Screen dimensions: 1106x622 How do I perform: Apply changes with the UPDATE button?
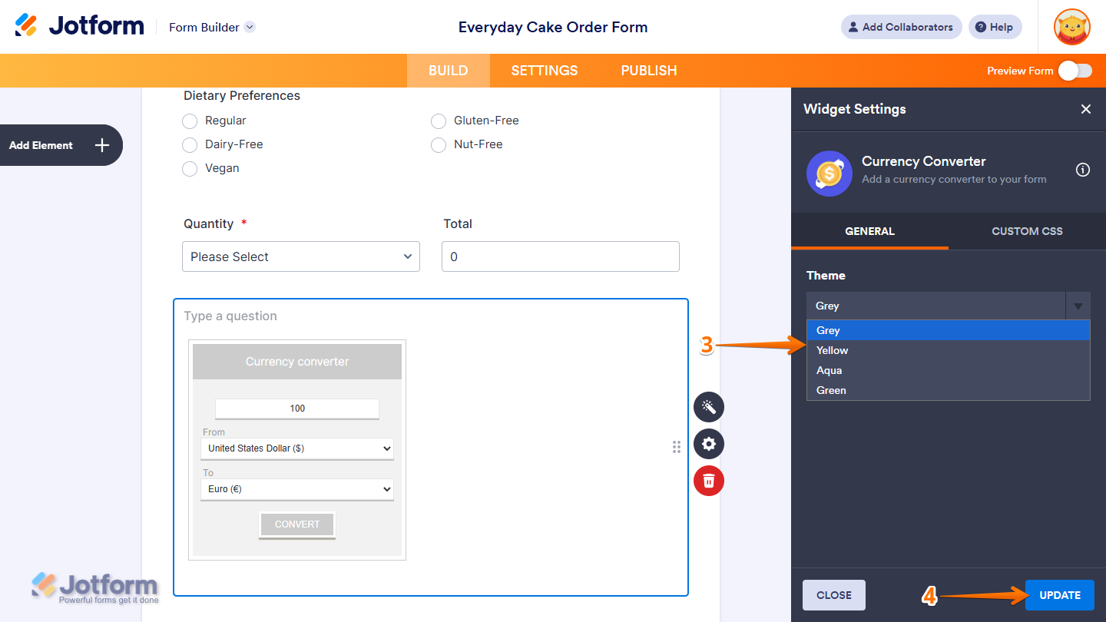pyautogui.click(x=1059, y=595)
